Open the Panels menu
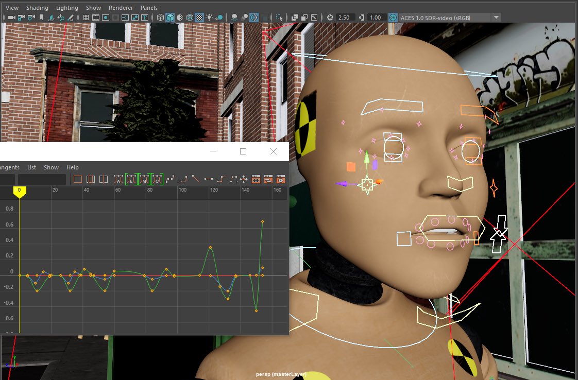The width and height of the screenshot is (578, 380). (x=149, y=8)
